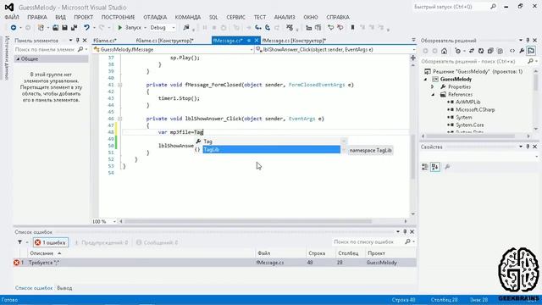Click the Open File folder icon
Screen dimensions: 542x305
(55, 28)
